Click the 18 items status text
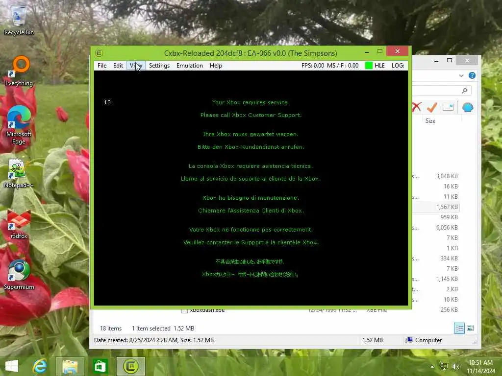502x376 pixels. [x=111, y=329]
